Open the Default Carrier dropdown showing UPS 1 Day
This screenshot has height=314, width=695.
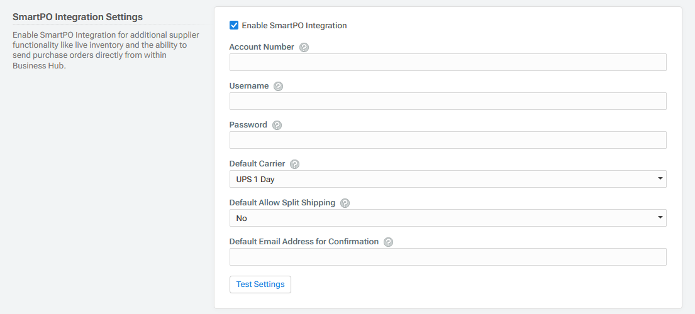pos(448,179)
